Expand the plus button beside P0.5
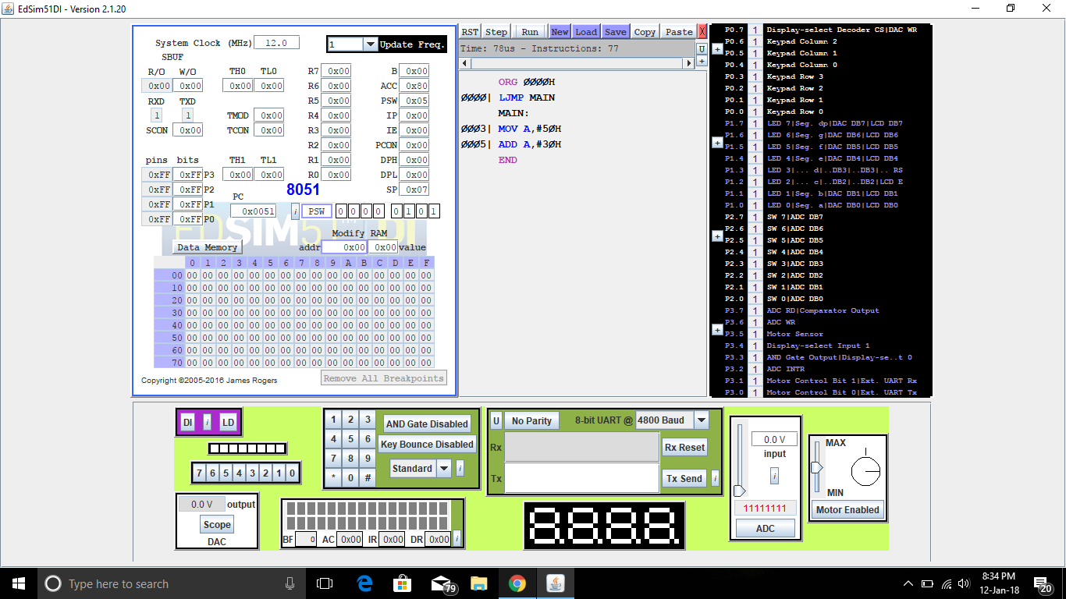1066x599 pixels. (717, 48)
